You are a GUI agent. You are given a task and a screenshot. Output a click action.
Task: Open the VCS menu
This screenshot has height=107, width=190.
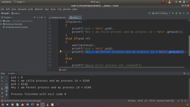pyautogui.click(x=59, y=9)
